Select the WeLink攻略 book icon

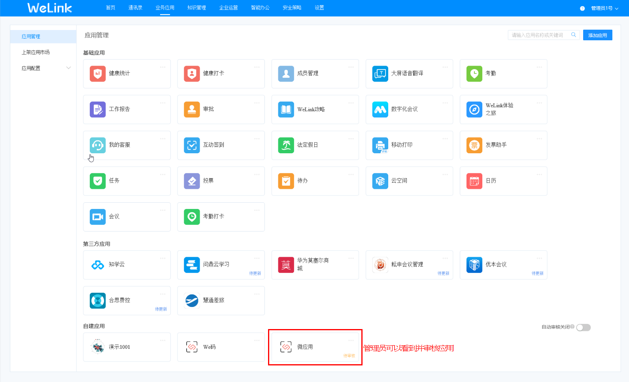286,109
